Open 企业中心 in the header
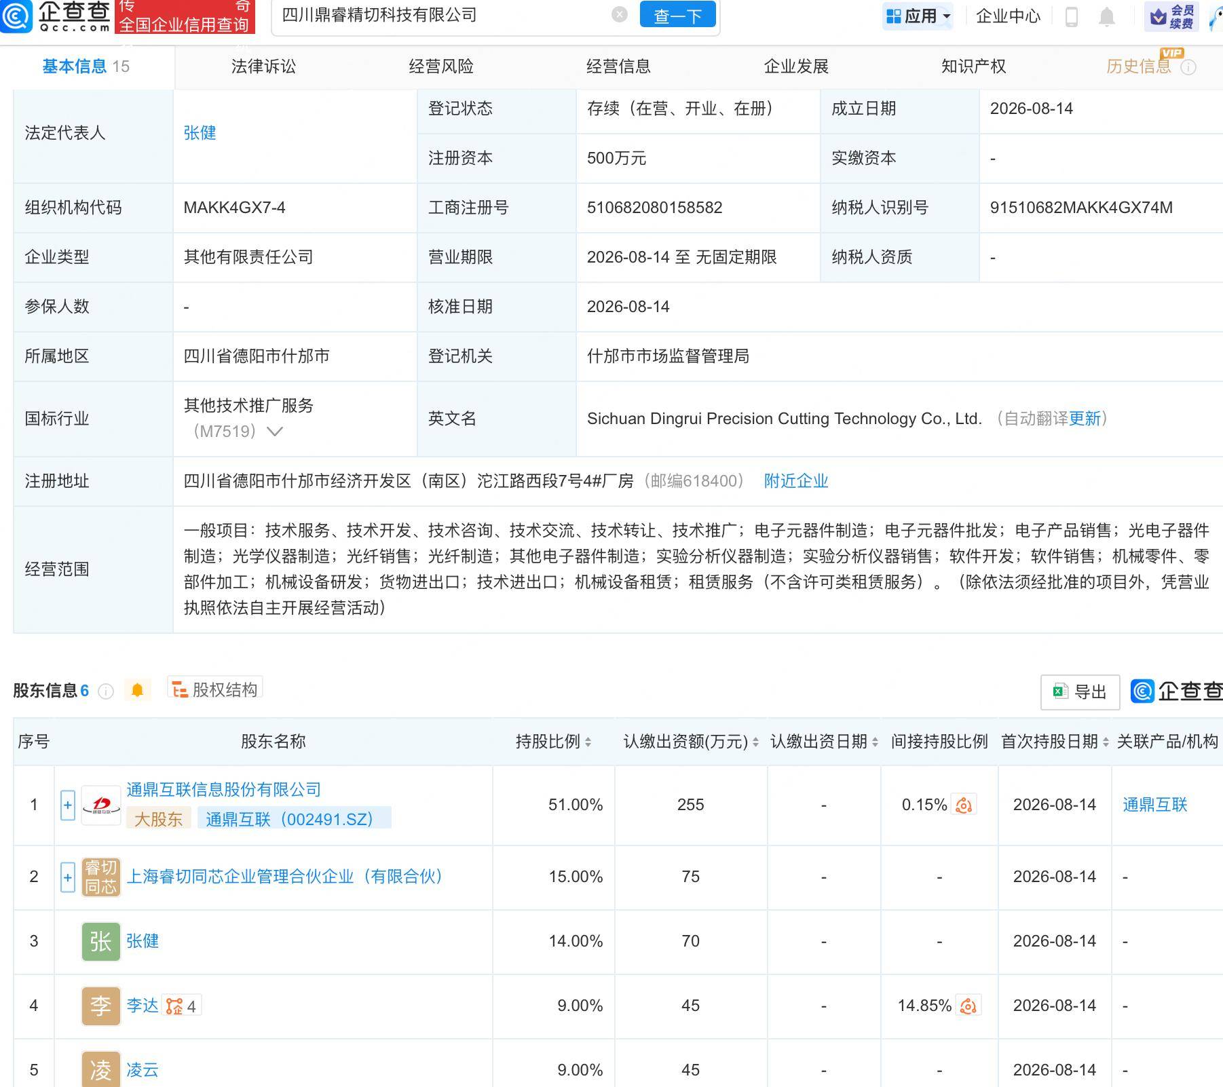The width and height of the screenshot is (1223, 1087). pyautogui.click(x=1008, y=16)
